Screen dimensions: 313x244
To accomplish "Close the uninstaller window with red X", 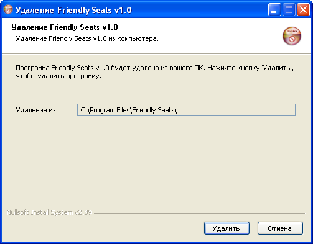I will tap(303, 10).
